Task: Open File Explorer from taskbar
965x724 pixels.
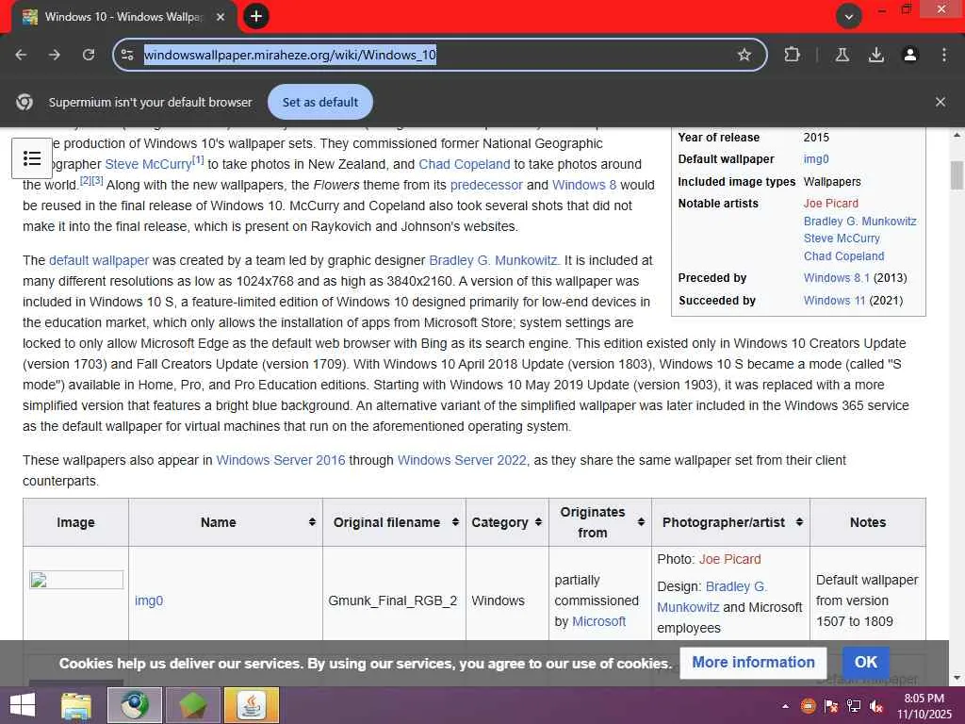Action: (x=76, y=705)
